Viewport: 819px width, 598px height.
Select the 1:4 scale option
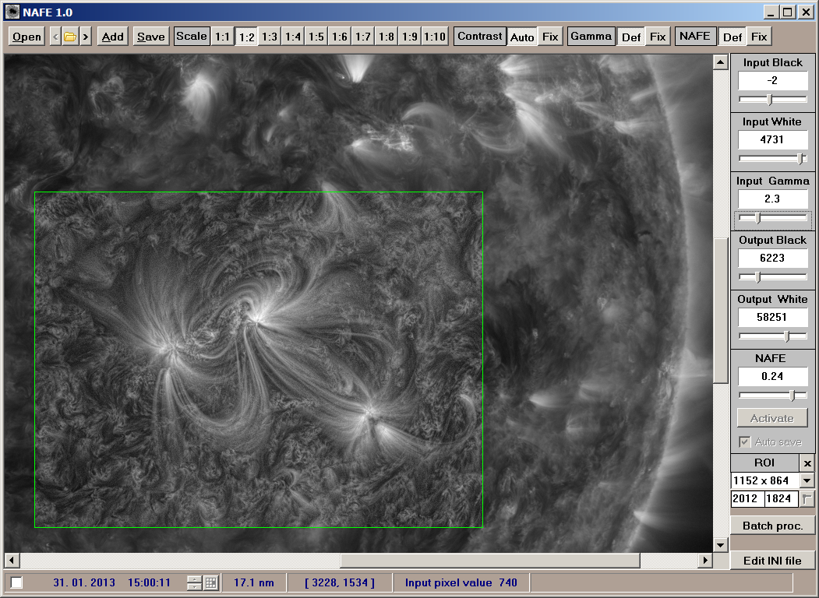(293, 37)
